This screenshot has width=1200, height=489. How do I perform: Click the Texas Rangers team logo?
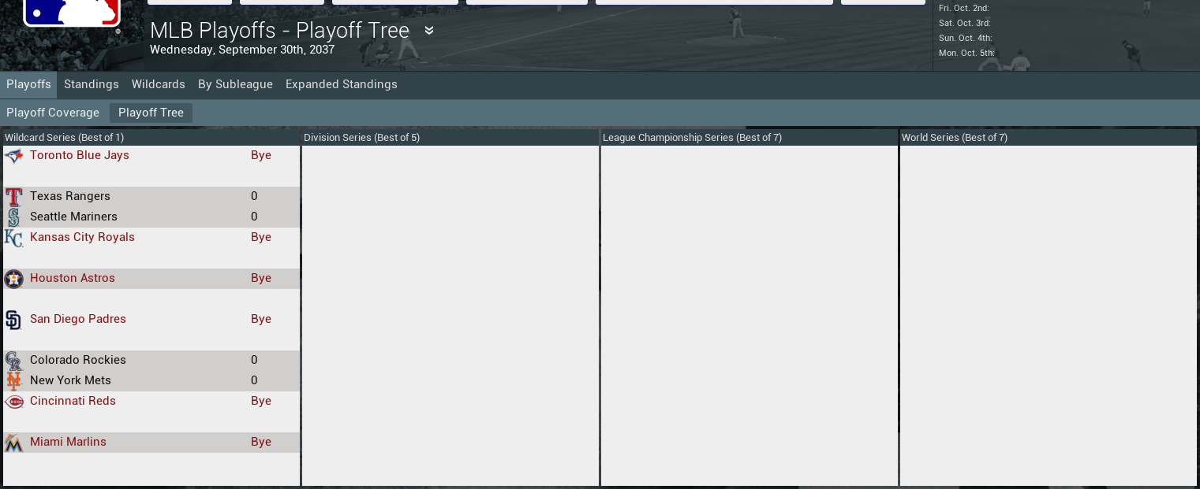tap(13, 197)
